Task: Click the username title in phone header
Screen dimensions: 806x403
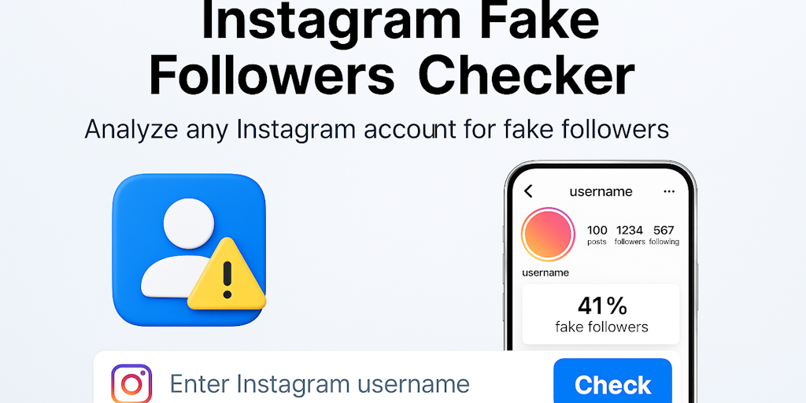Action: click(x=601, y=191)
